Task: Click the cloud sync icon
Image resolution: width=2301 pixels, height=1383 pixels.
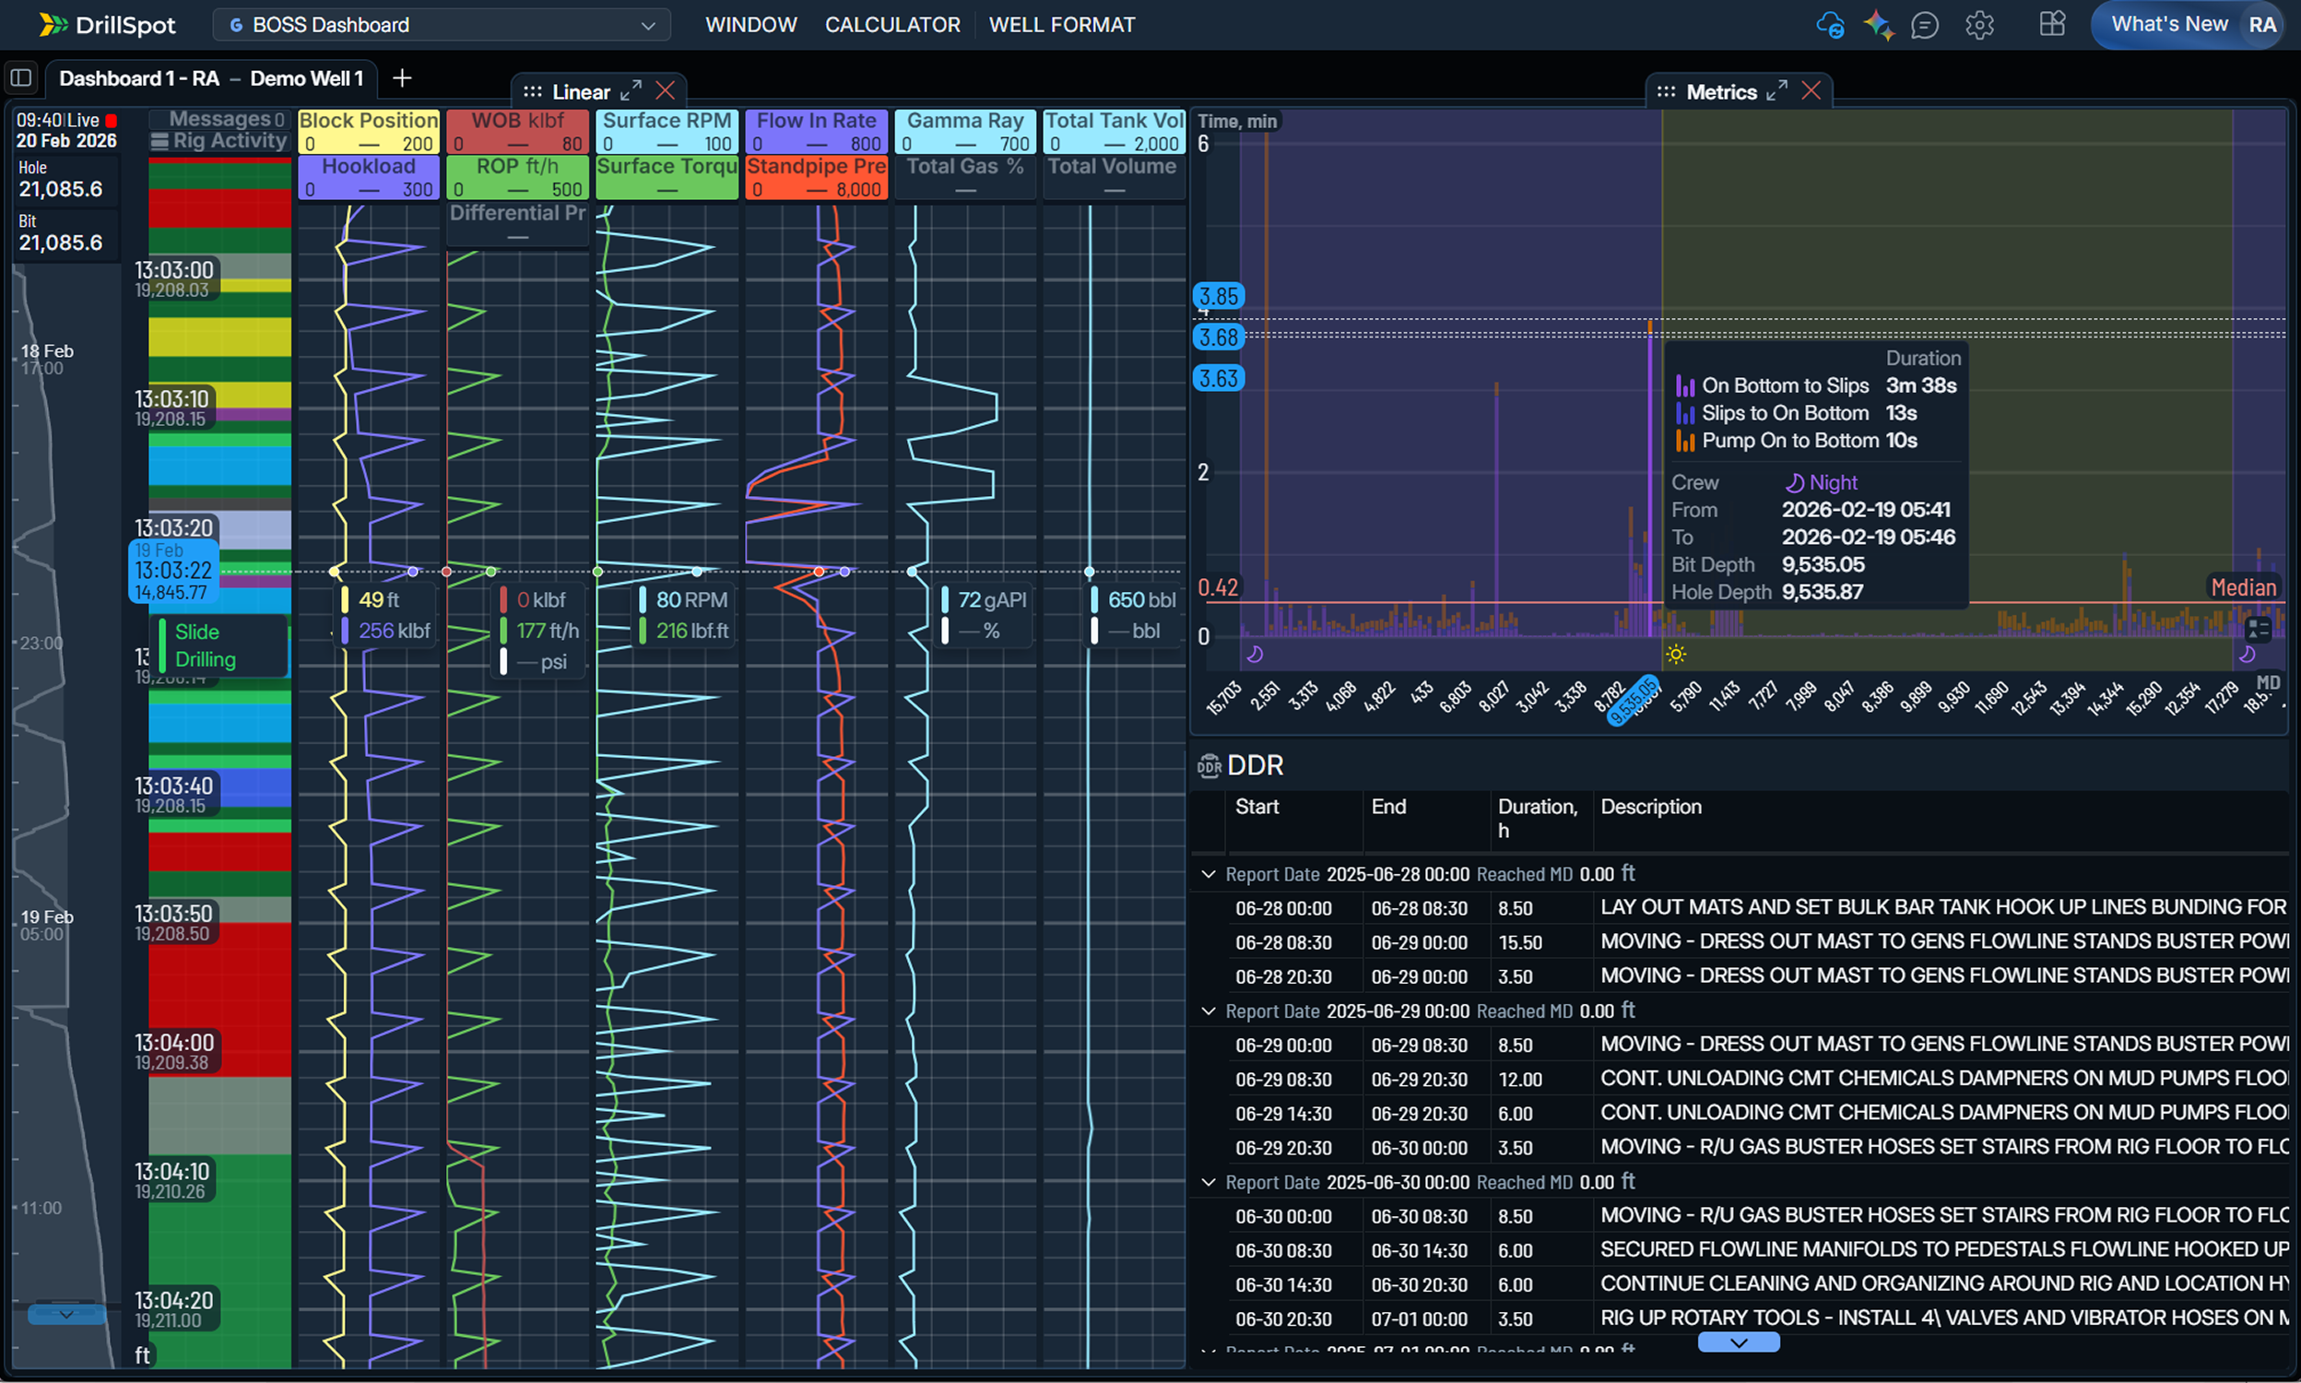Action: 1830,25
